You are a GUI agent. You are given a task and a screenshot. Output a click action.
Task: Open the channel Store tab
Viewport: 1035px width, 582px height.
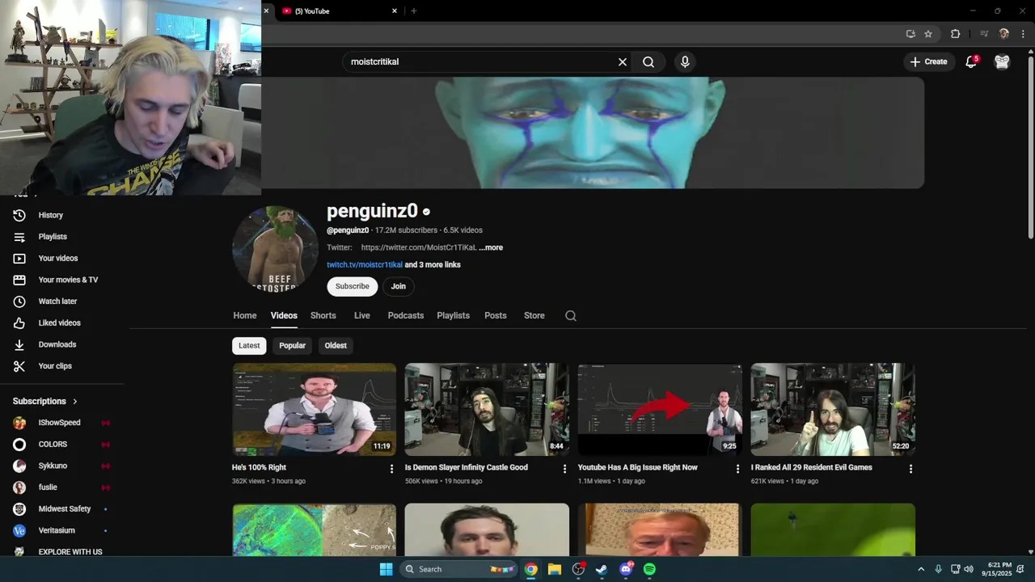534,316
